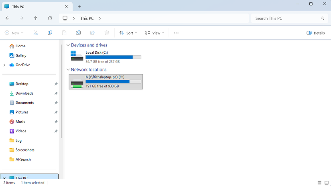Screen dimensions: 331x186
Task: Switch to details list view icon
Action: pyautogui.click(x=319, y=183)
